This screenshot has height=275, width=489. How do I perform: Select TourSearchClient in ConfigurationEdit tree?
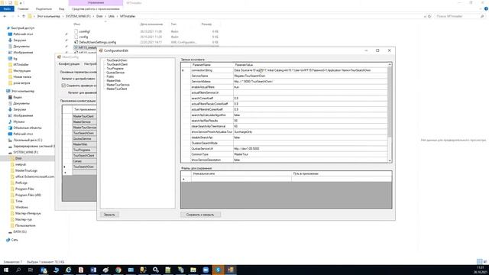click(x=117, y=64)
